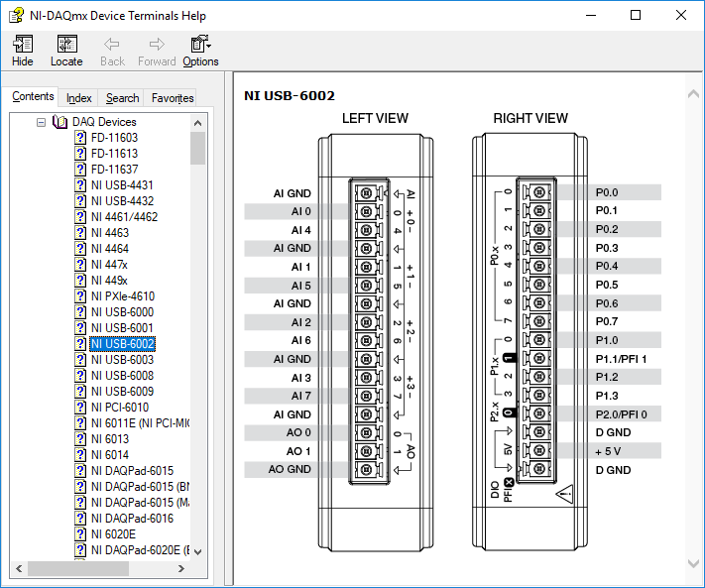Open the NI 6020E topic
Screen dimensions: 705x588
113,534
